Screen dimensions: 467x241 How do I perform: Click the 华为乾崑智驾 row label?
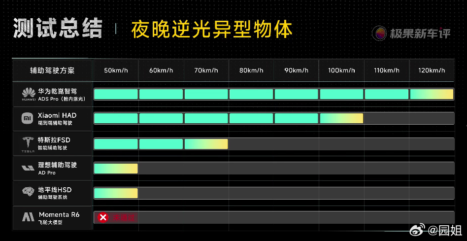pos(58,91)
